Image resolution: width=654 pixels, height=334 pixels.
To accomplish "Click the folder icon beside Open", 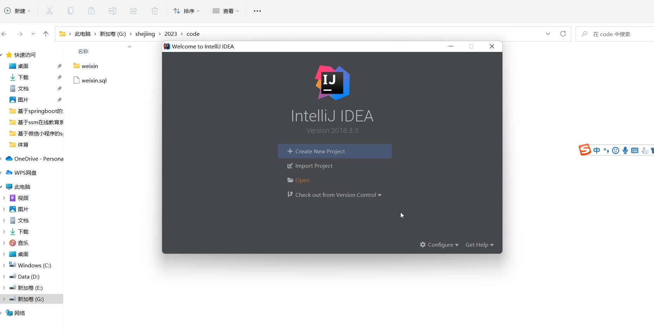I will 290,180.
